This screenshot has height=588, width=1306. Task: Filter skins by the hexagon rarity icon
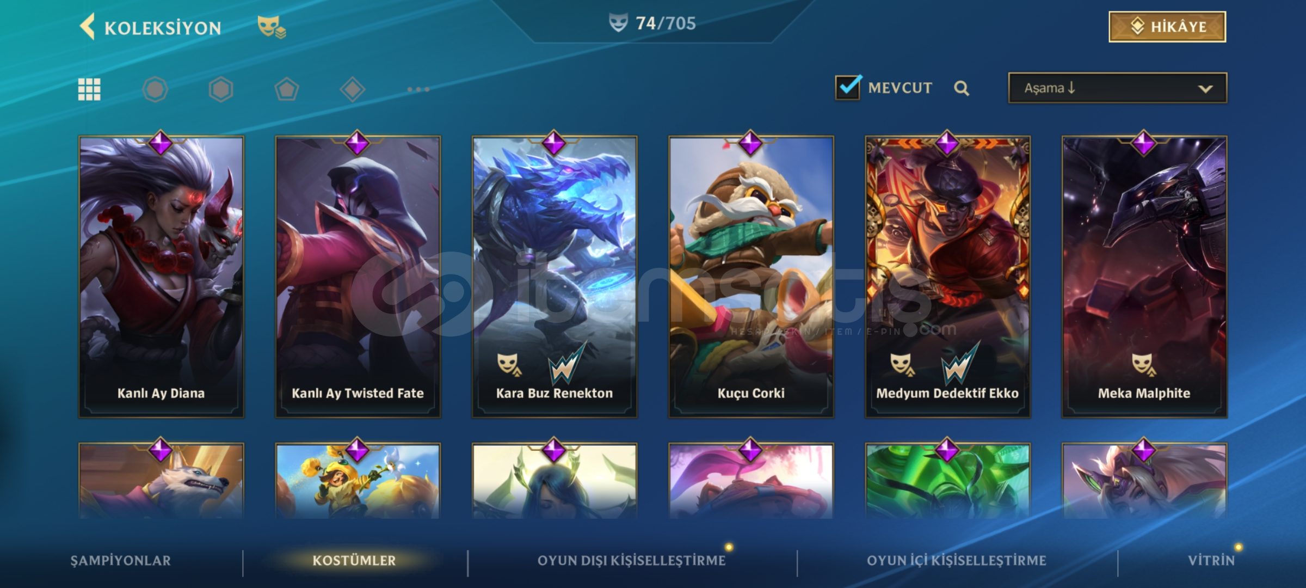click(x=221, y=89)
